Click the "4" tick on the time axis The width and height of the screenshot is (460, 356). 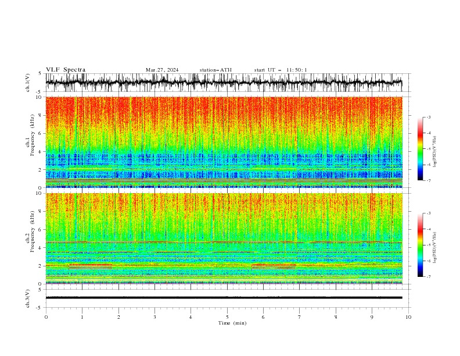coord(191,317)
